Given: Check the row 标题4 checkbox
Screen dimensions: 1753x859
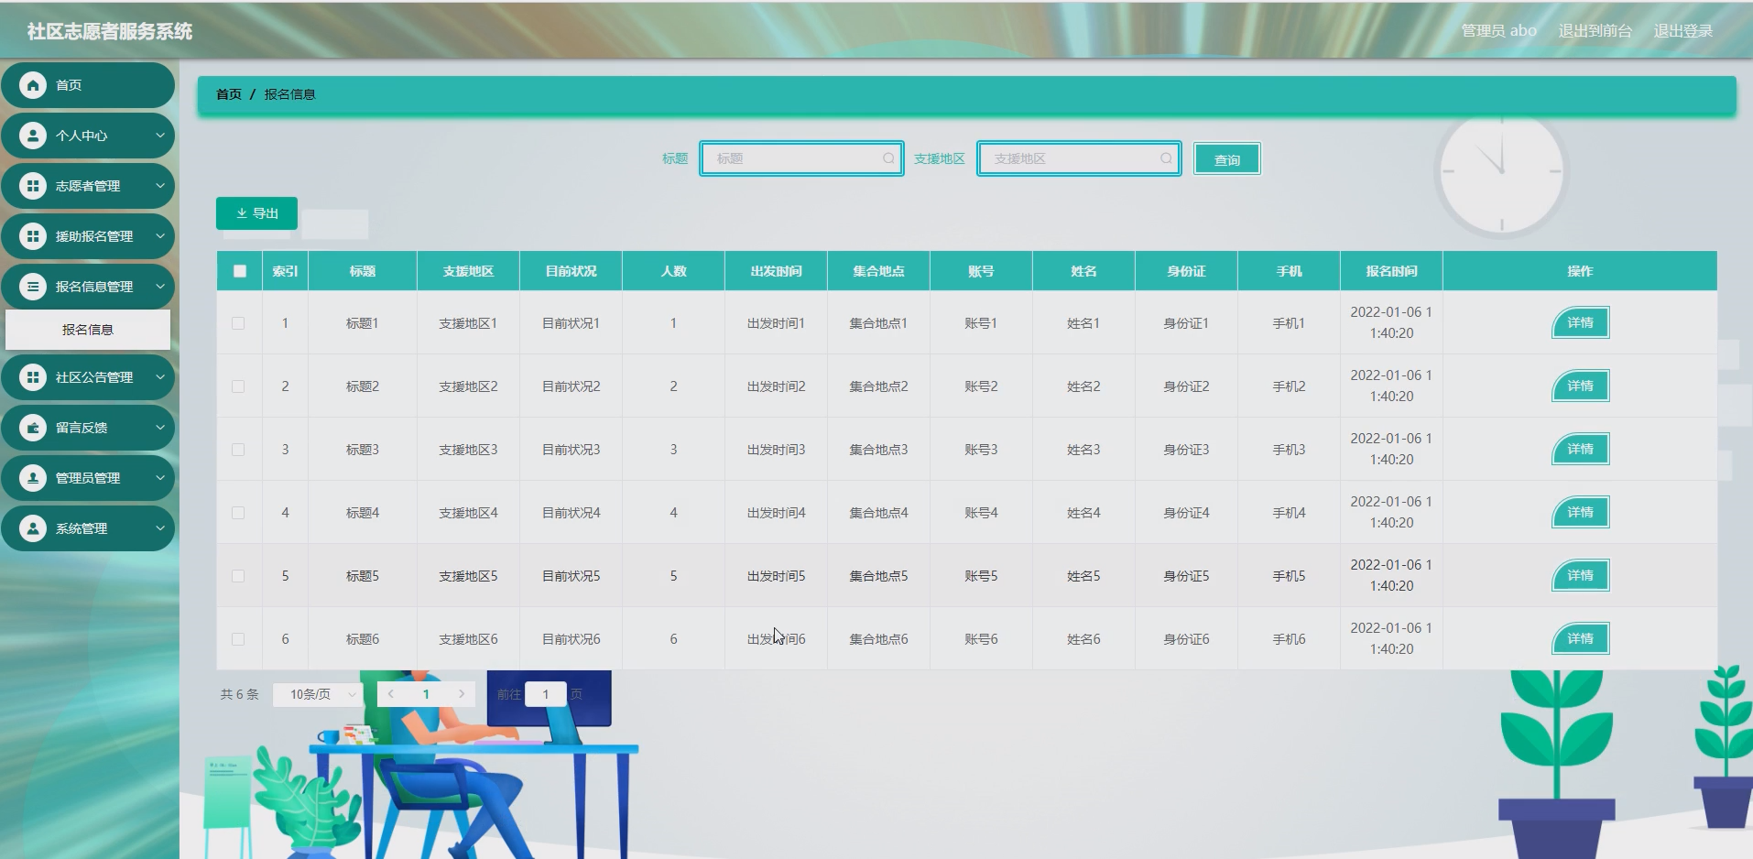Looking at the screenshot, I should point(238,513).
